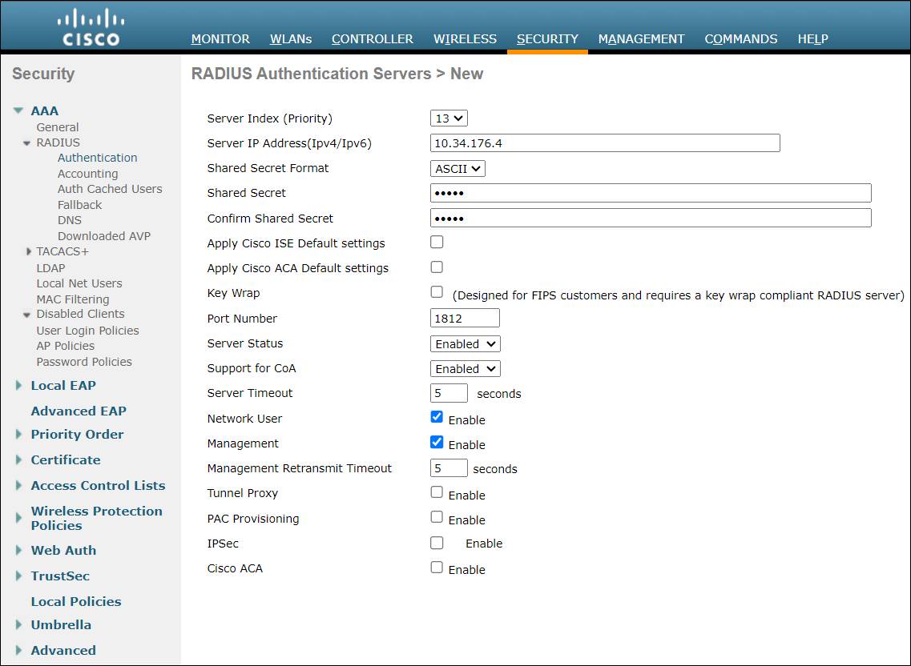Viewport: 911px width, 666px height.
Task: Enable the Key Wrap checkbox
Action: [437, 292]
